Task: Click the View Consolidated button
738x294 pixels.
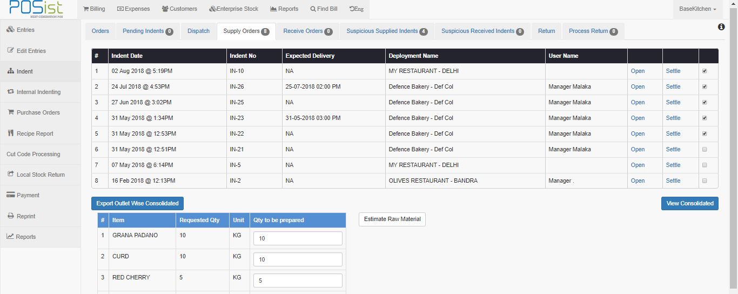Action: (690, 203)
